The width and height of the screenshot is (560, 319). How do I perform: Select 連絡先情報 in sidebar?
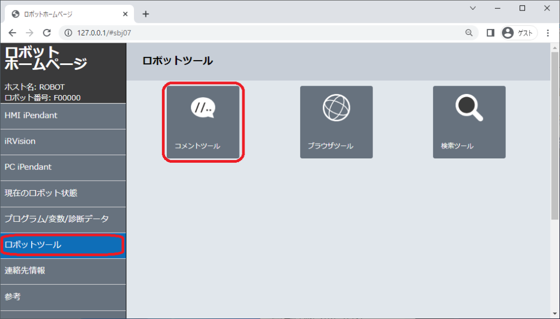click(63, 270)
